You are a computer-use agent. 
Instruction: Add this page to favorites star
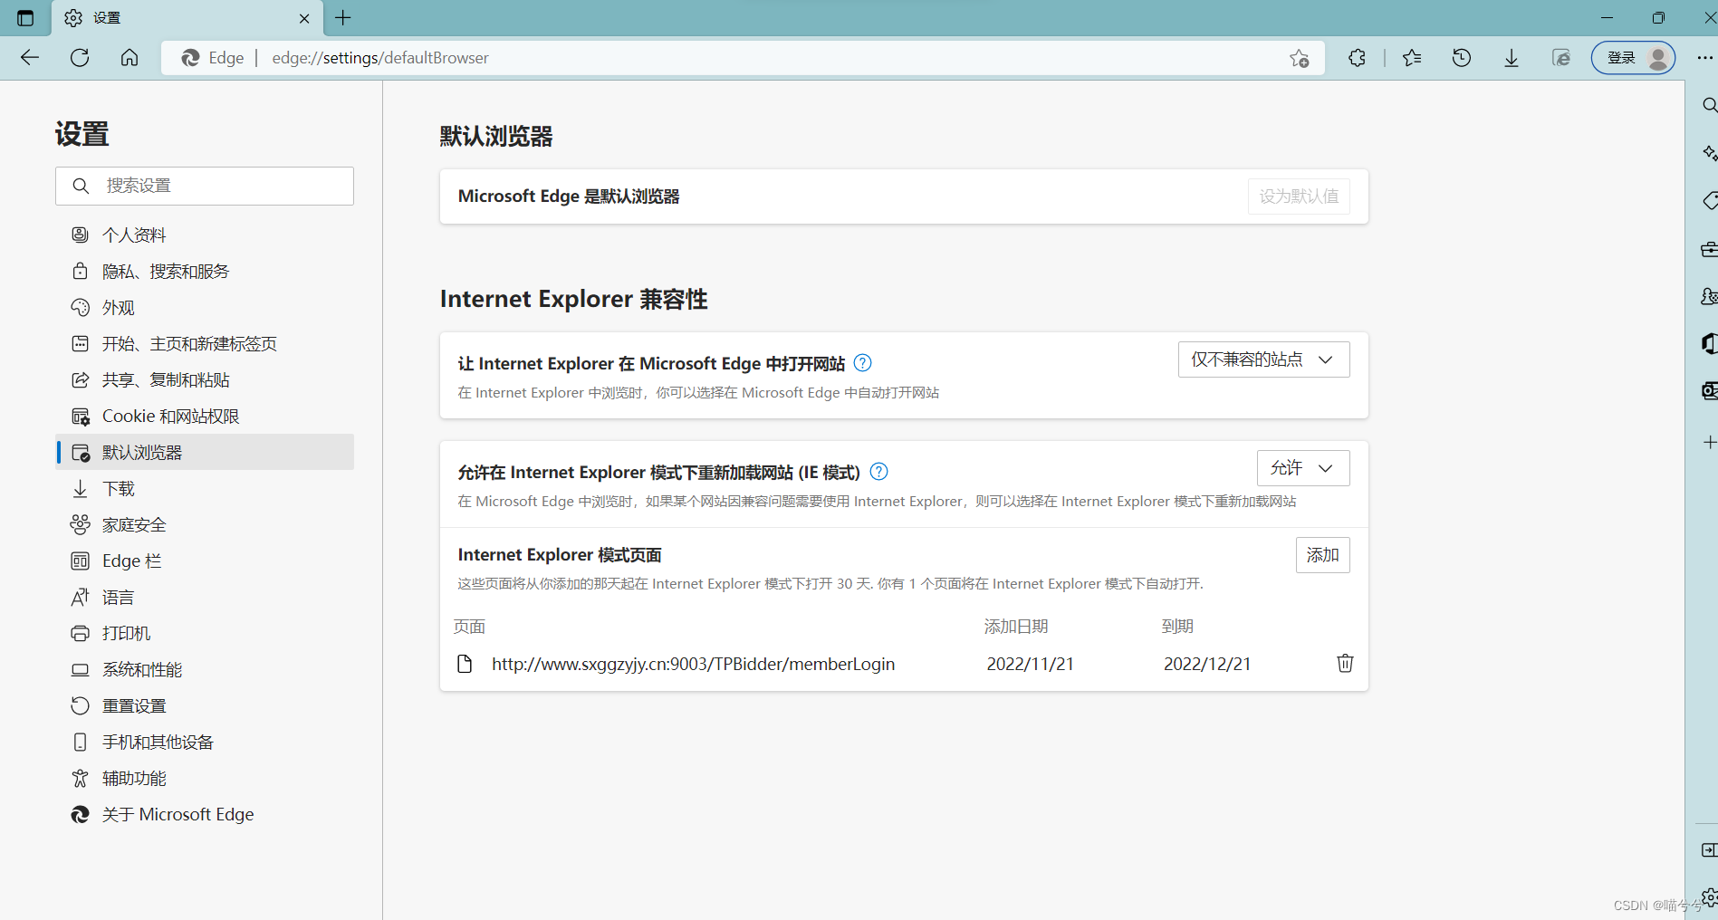point(1300,58)
